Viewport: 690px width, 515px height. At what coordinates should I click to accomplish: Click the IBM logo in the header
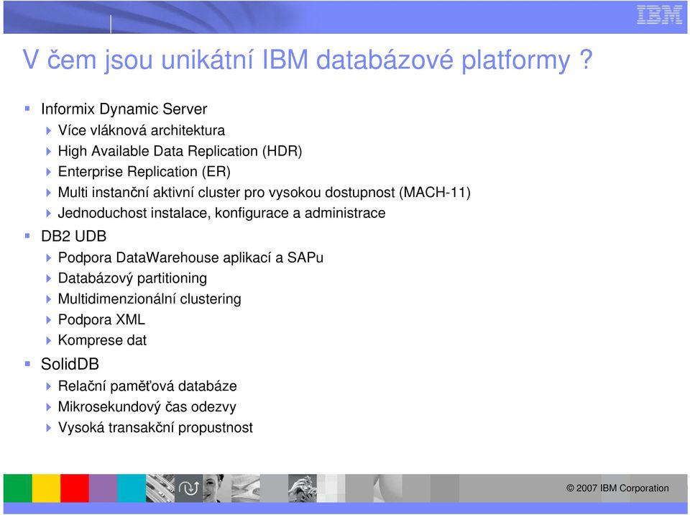coord(659,15)
